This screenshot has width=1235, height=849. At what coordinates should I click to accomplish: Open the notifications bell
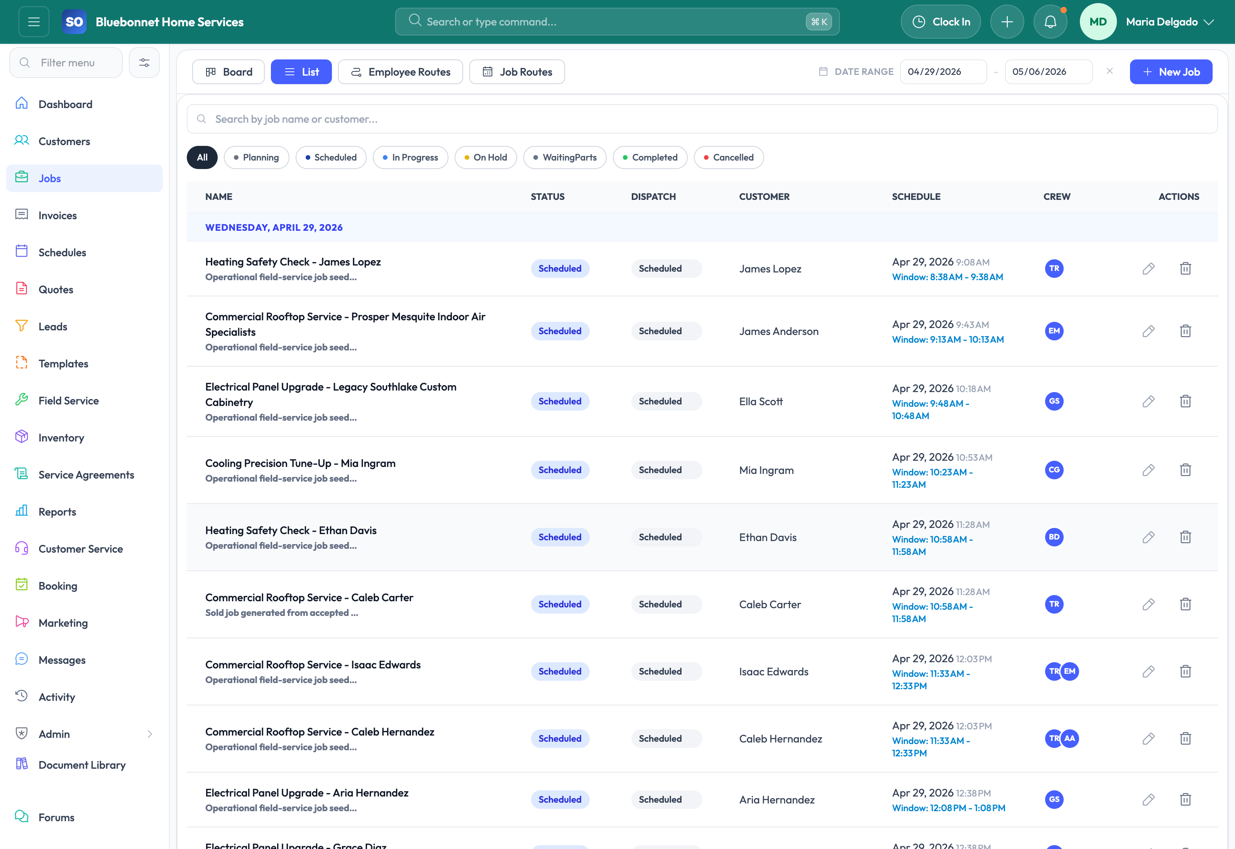coord(1050,22)
